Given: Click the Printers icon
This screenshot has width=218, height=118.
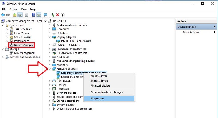Looking at the screenshot, I should pyautogui.click(x=54, y=85).
